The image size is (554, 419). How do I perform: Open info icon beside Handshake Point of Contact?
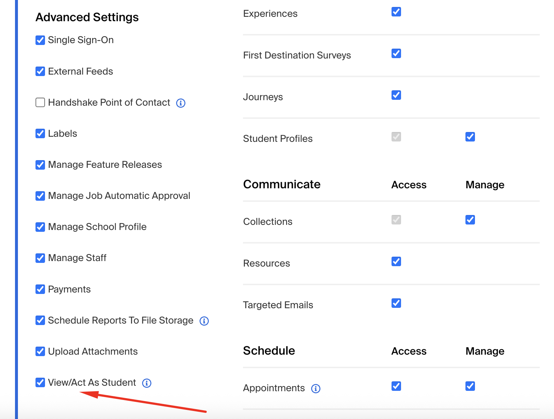181,103
